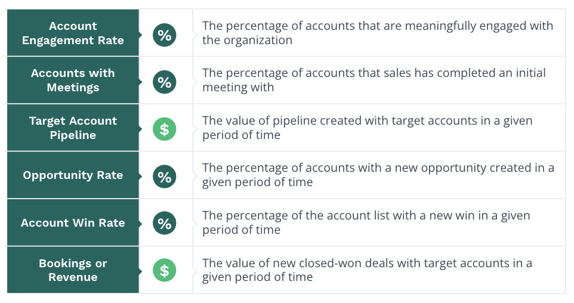Click the Account Win Rate percent icon
The height and width of the screenshot is (303, 574).
[164, 223]
